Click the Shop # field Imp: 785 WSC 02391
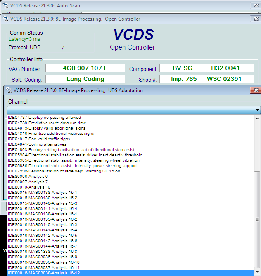The width and height of the screenshot is (261, 276). click(x=206, y=79)
